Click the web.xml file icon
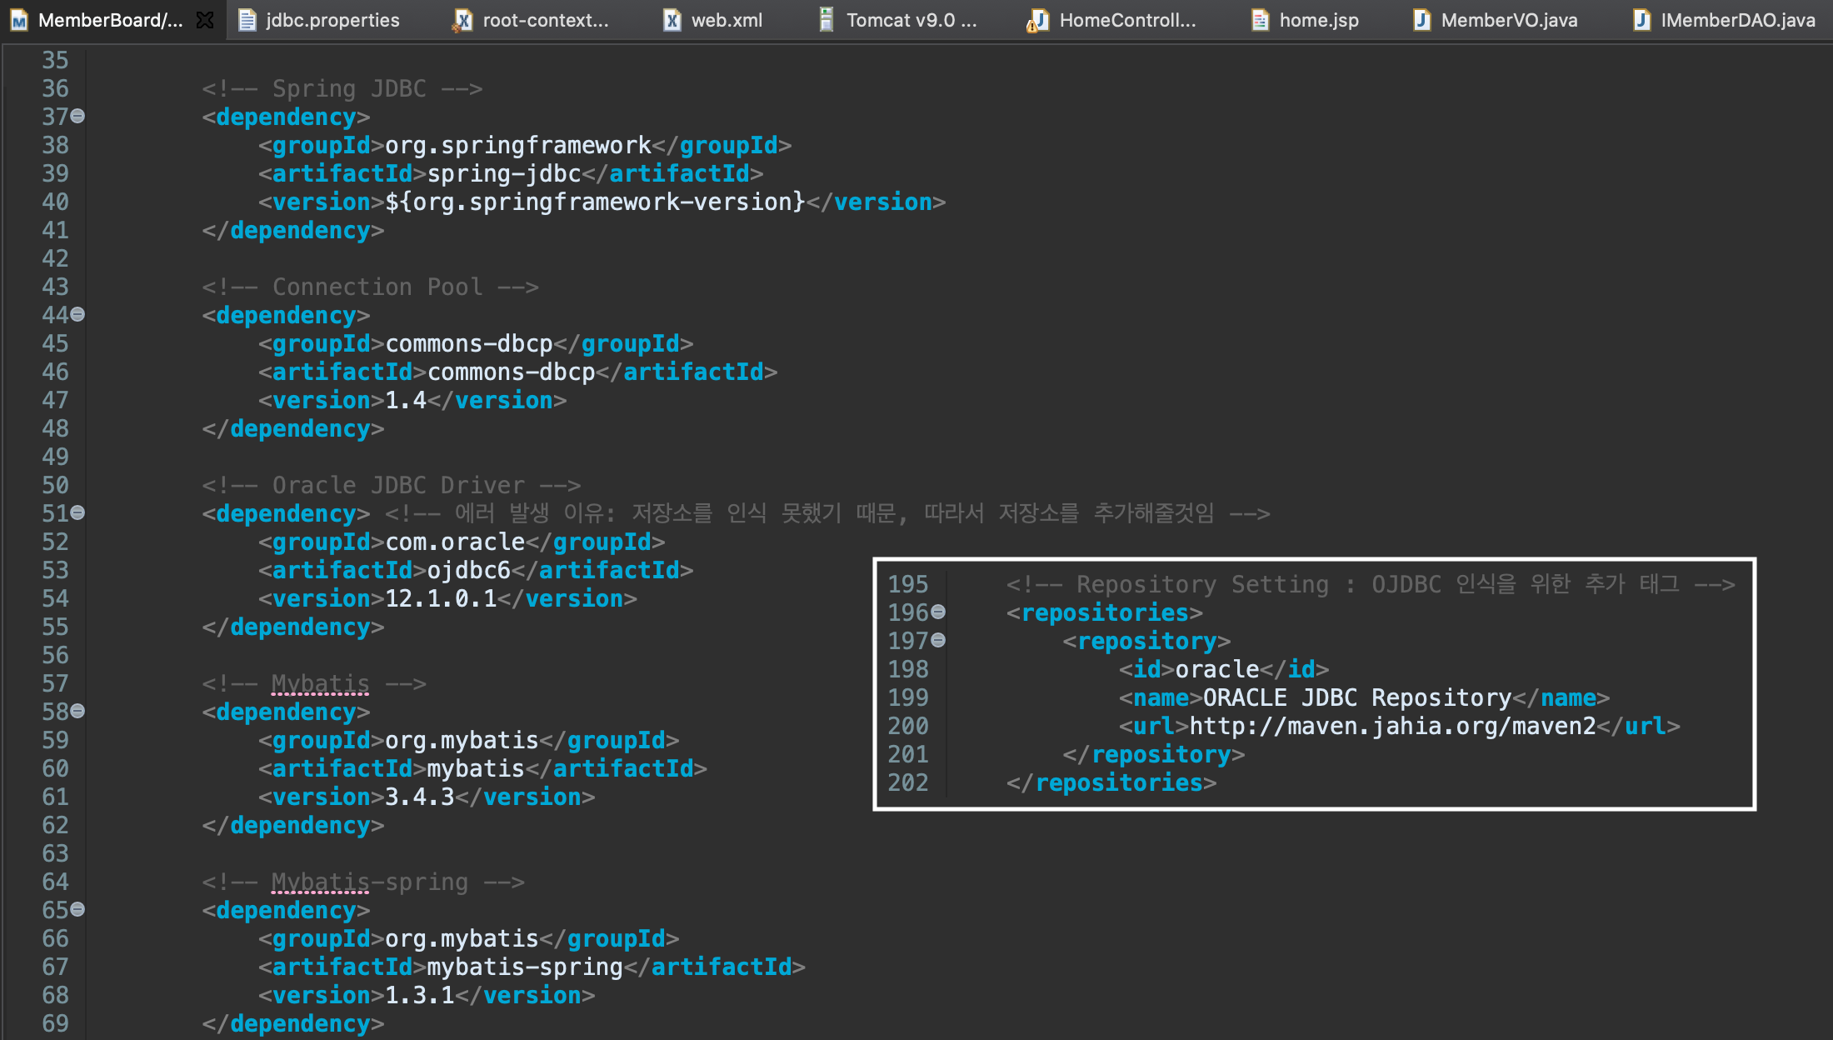The width and height of the screenshot is (1833, 1040). click(x=672, y=20)
